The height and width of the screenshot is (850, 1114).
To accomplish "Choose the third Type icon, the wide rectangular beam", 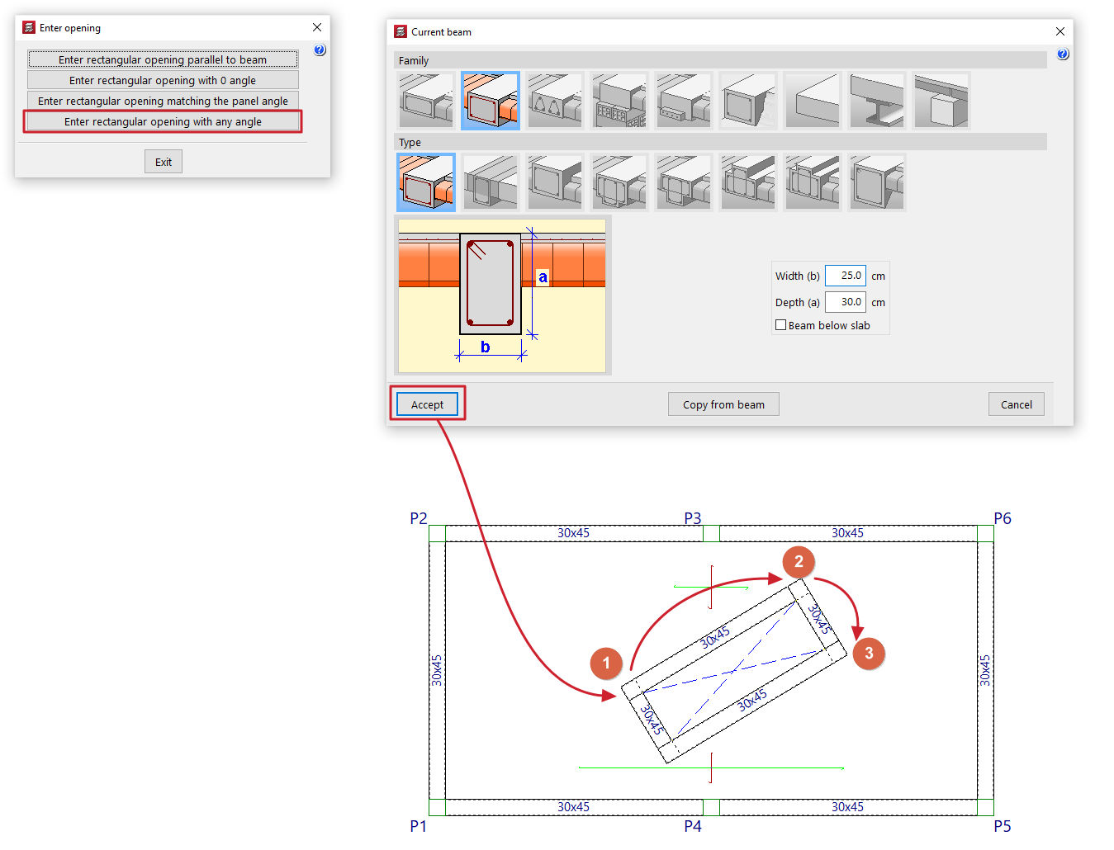I will tap(555, 182).
